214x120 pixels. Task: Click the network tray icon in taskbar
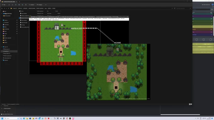203,118
